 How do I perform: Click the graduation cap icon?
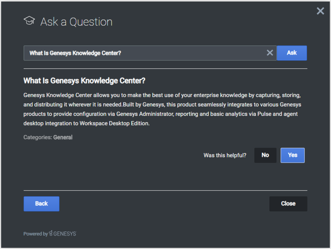(29, 21)
